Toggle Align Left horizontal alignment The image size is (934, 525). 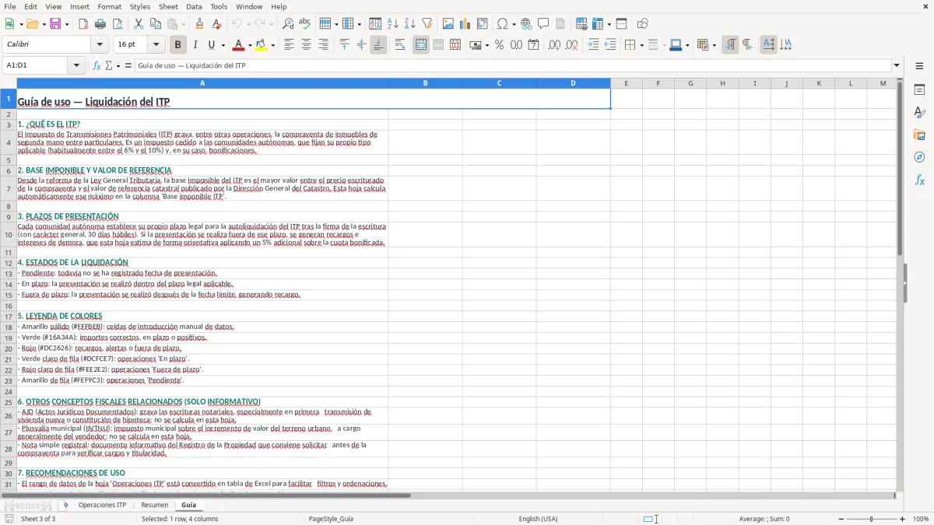coord(289,45)
